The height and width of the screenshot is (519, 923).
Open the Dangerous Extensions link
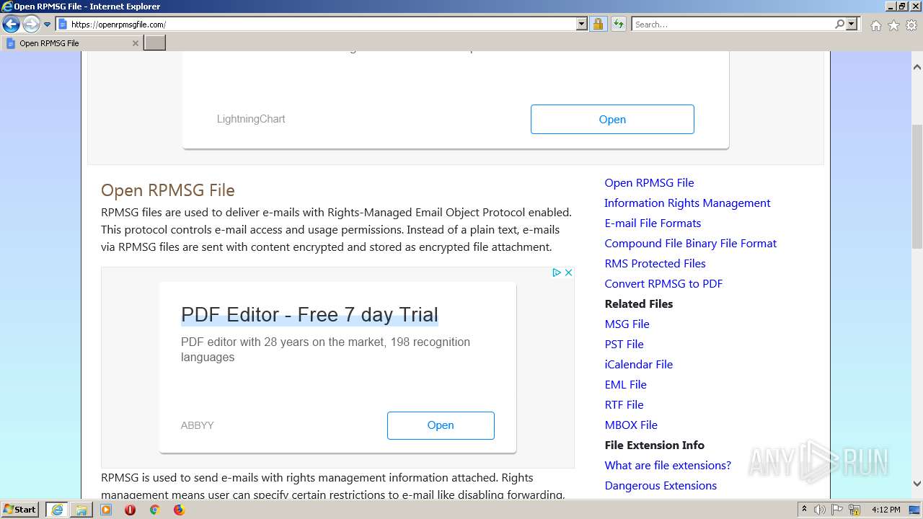[x=661, y=486]
